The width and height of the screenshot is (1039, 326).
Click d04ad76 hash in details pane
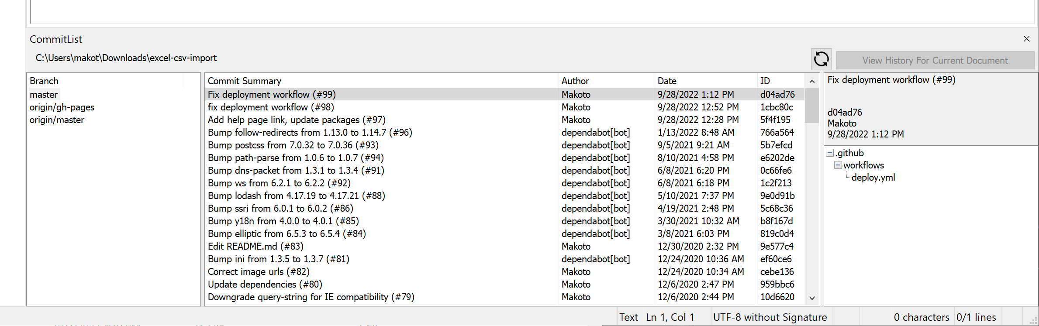pyautogui.click(x=845, y=112)
